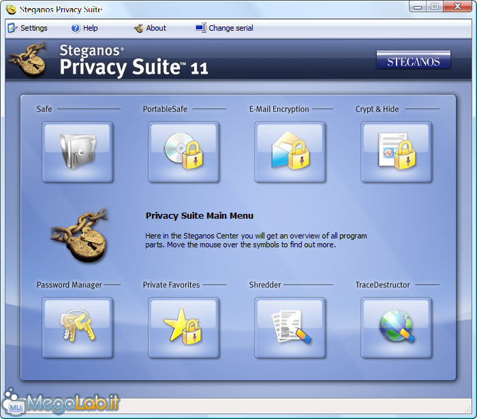Viewport: 477px width, 419px height.
Task: Click the PortableSafe section label
Action: 165,109
